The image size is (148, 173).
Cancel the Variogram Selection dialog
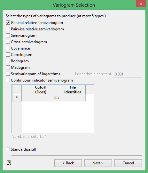pos(128,163)
